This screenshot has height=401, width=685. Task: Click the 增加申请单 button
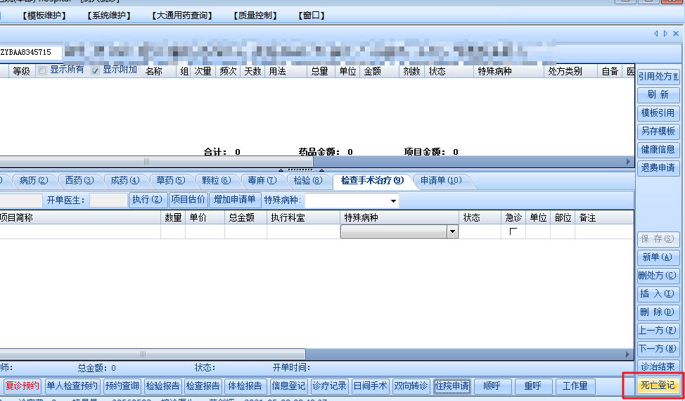click(235, 200)
